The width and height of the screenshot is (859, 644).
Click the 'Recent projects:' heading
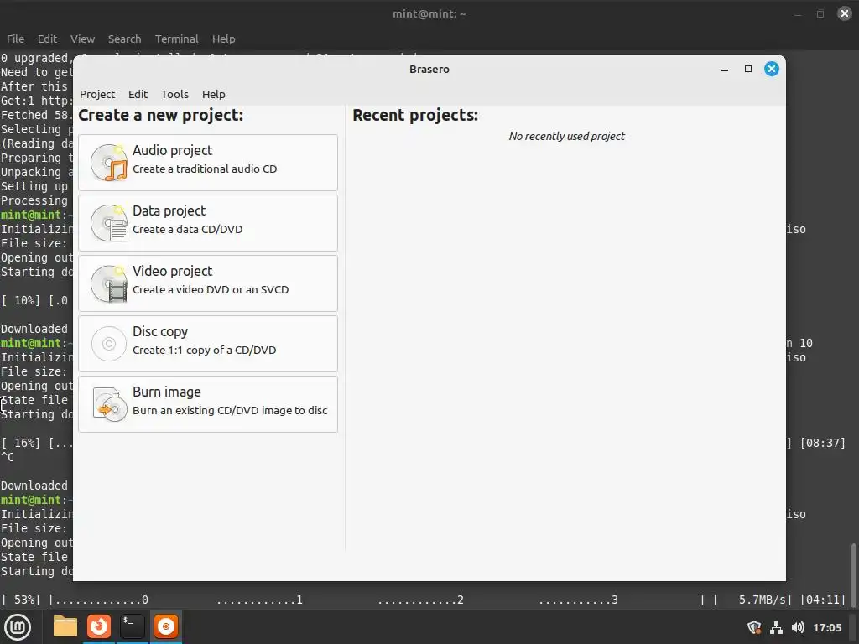(415, 116)
